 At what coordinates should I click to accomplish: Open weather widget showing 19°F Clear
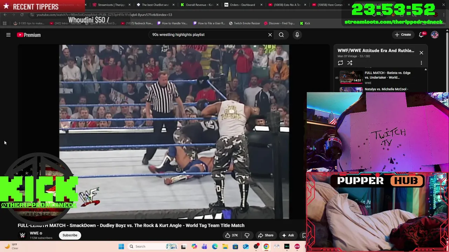click(11, 246)
